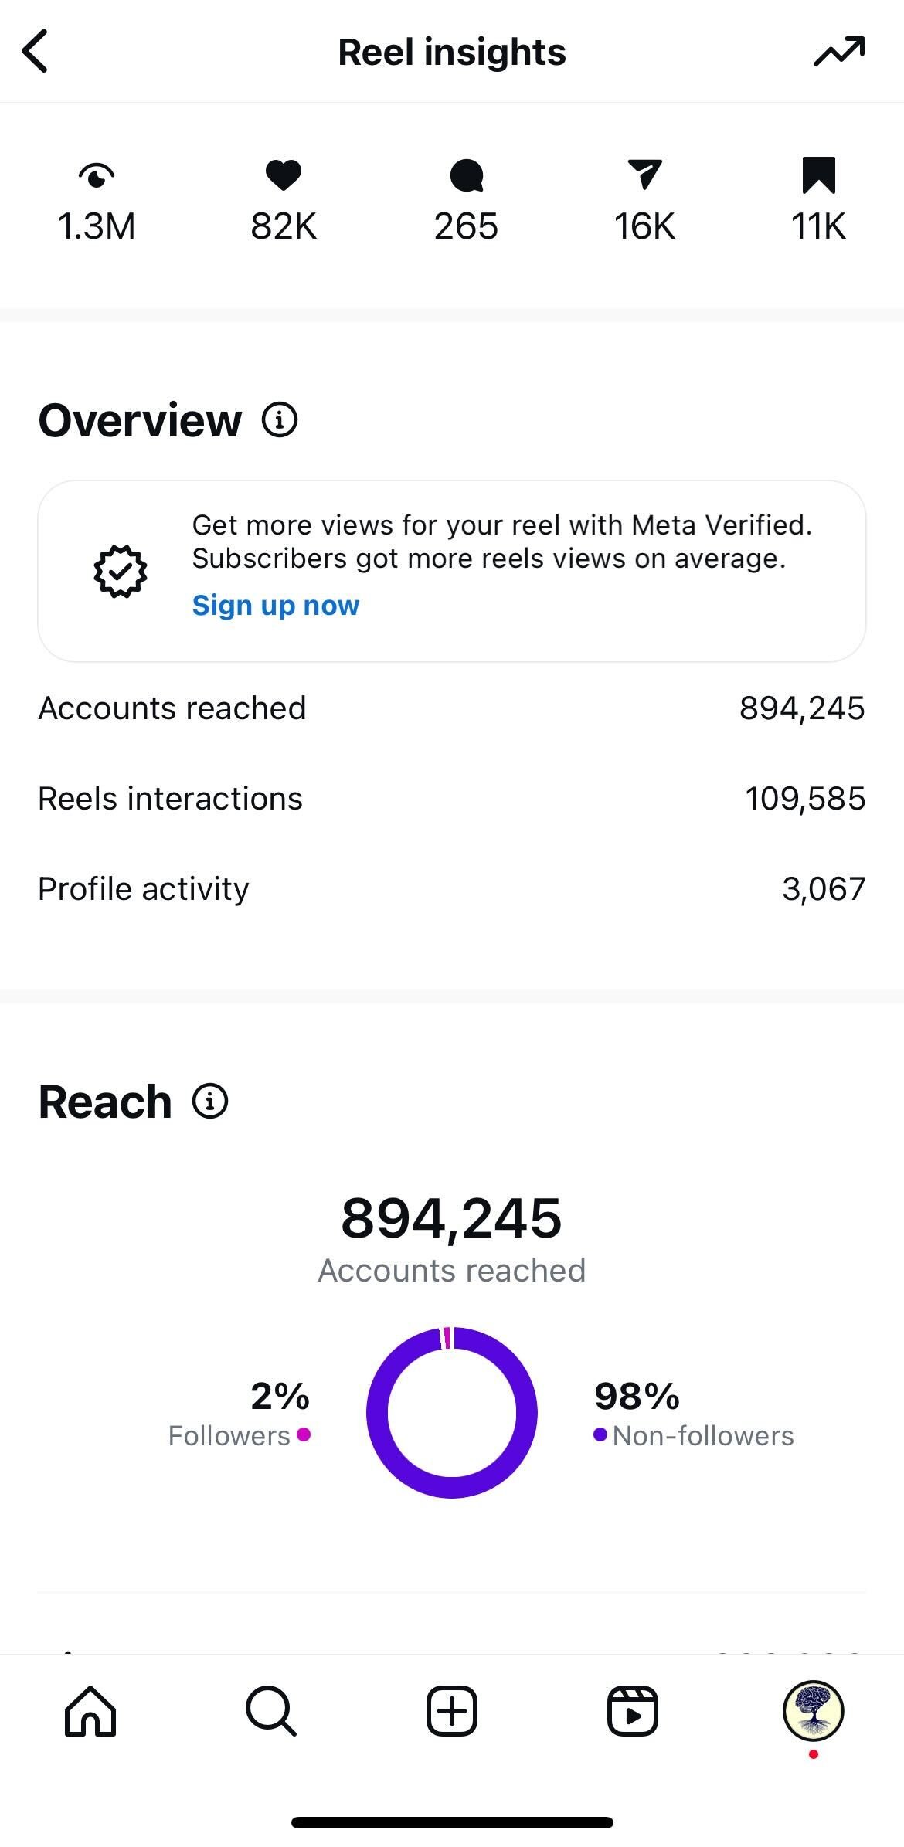
Task: Open Reach info icon
Action: point(210,1101)
